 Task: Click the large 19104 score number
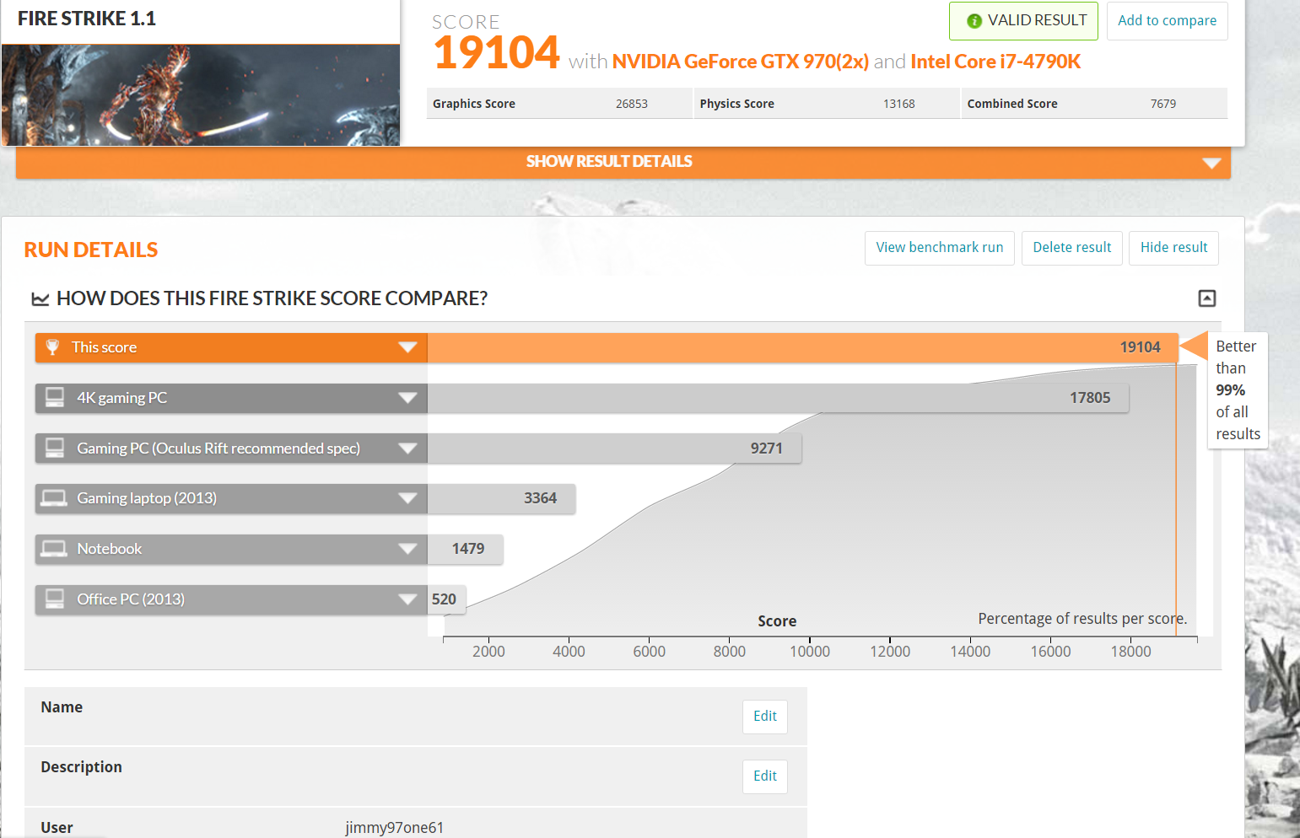click(497, 53)
